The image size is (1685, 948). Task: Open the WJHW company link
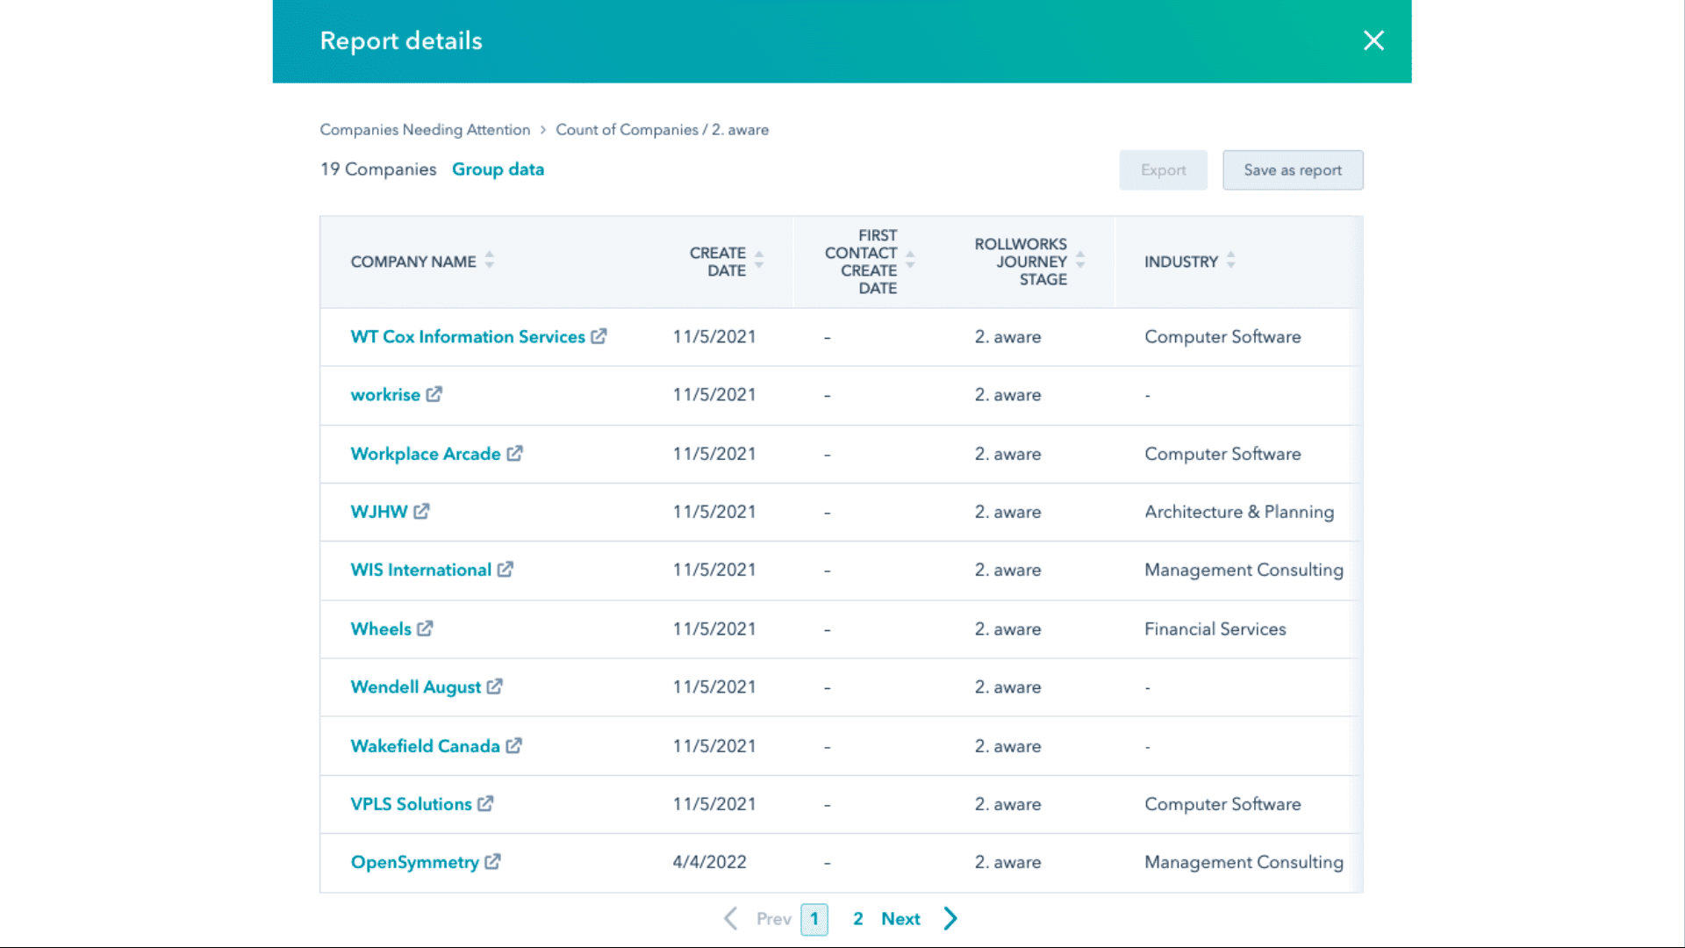pyautogui.click(x=379, y=511)
